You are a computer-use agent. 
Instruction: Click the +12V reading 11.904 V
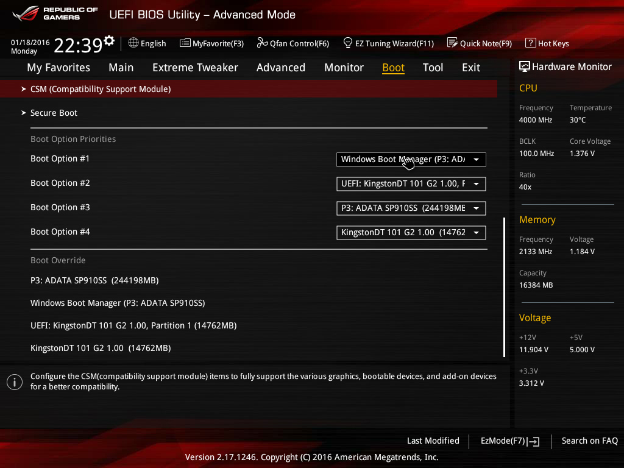[x=534, y=350]
